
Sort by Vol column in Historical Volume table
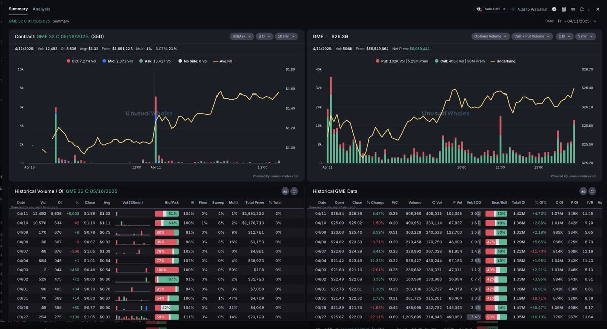click(43, 202)
